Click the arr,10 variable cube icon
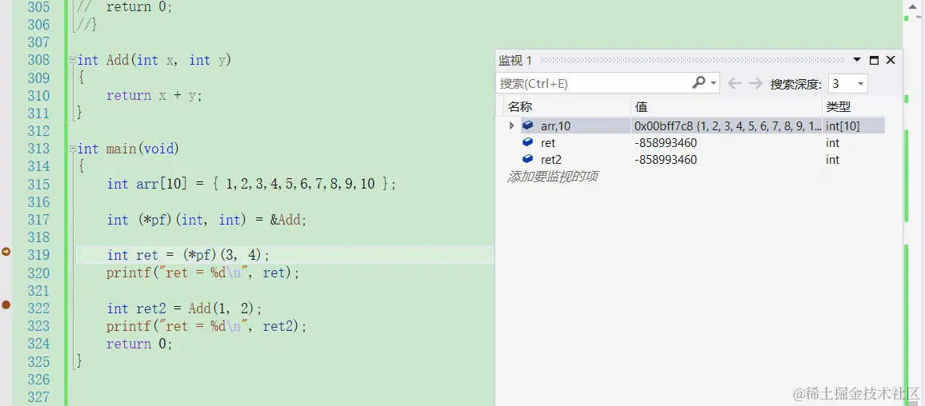925x406 pixels. tap(528, 125)
